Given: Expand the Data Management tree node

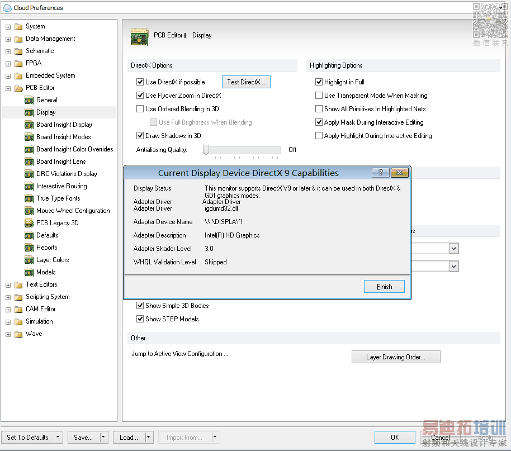Looking at the screenshot, I should pos(8,39).
